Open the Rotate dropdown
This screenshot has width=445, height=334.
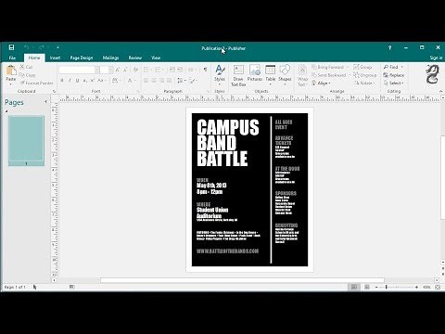364,83
